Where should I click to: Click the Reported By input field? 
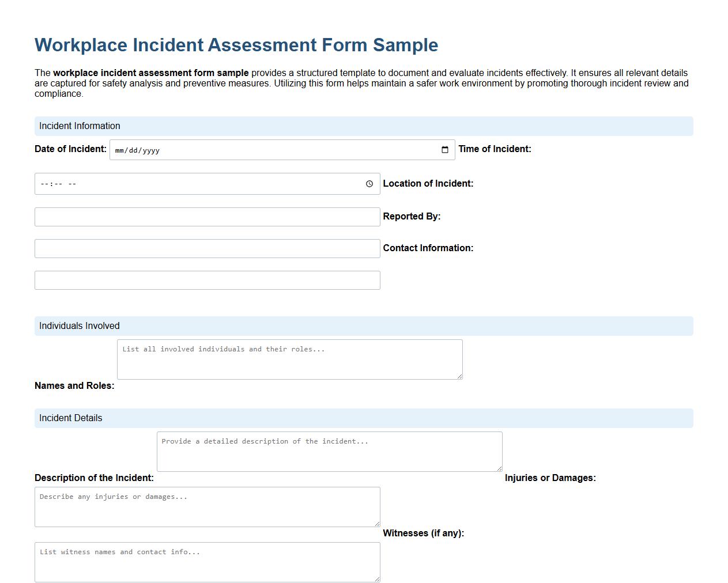coord(208,248)
